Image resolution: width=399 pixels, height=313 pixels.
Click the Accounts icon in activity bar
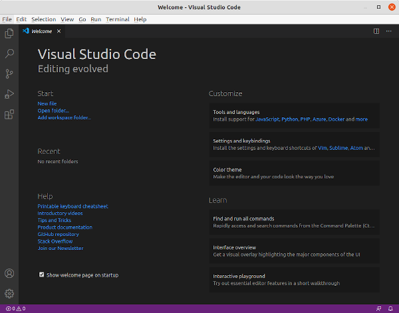point(9,273)
